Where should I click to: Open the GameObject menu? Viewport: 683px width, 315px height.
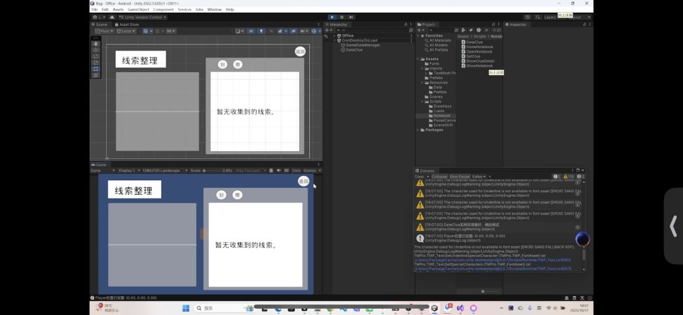(x=138, y=9)
